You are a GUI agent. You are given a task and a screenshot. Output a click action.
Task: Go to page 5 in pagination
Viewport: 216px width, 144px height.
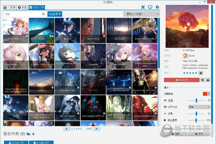pyautogui.click(x=81, y=129)
